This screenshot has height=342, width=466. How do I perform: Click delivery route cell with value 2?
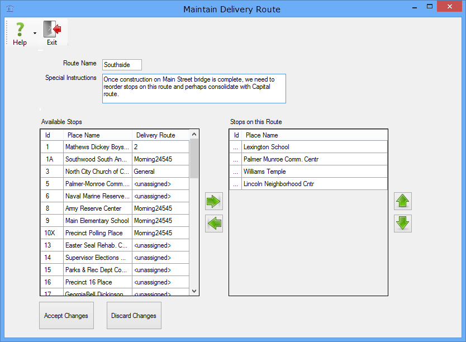point(160,147)
